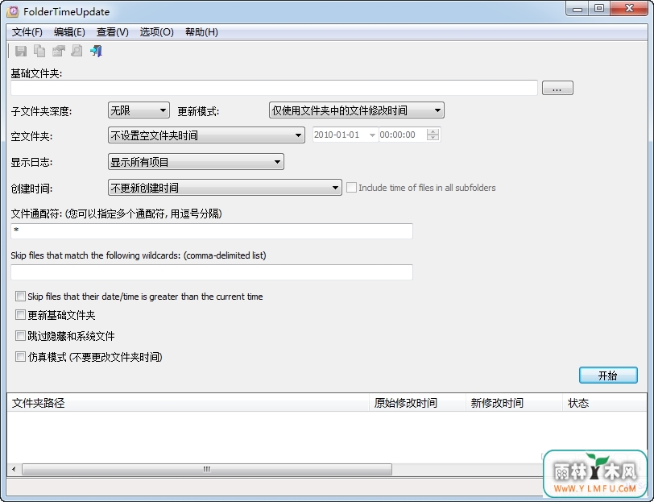
Task: Open the 创建时间 dropdown
Action: coord(225,188)
